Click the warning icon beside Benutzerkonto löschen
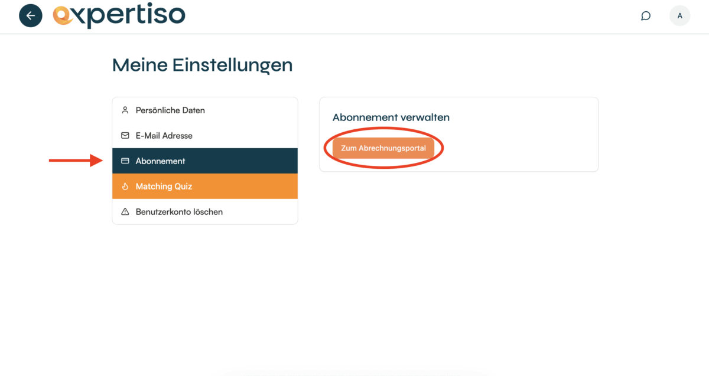This screenshot has width=709, height=376. point(125,212)
